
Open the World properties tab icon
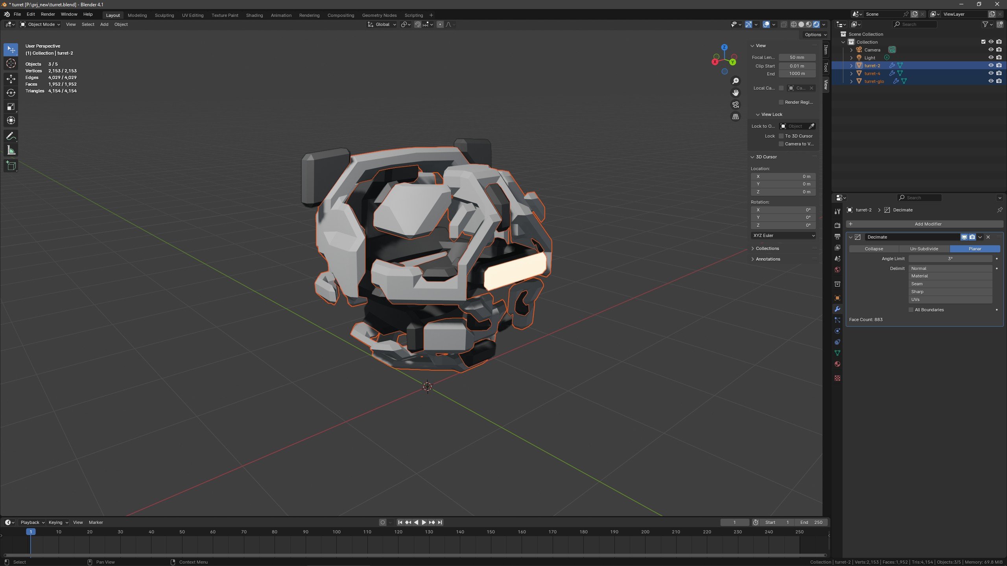pyautogui.click(x=837, y=270)
